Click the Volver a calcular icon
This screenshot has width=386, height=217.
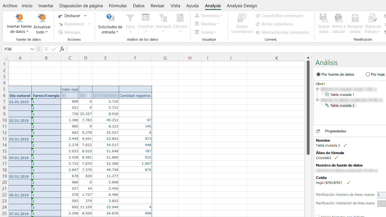click(338, 18)
